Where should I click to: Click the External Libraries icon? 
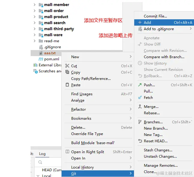(35, 65)
